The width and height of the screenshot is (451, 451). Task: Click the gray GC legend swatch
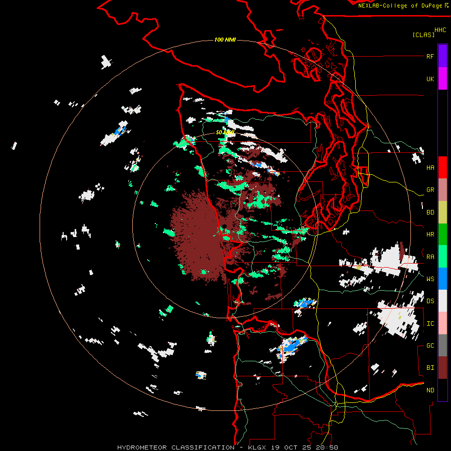(442, 345)
